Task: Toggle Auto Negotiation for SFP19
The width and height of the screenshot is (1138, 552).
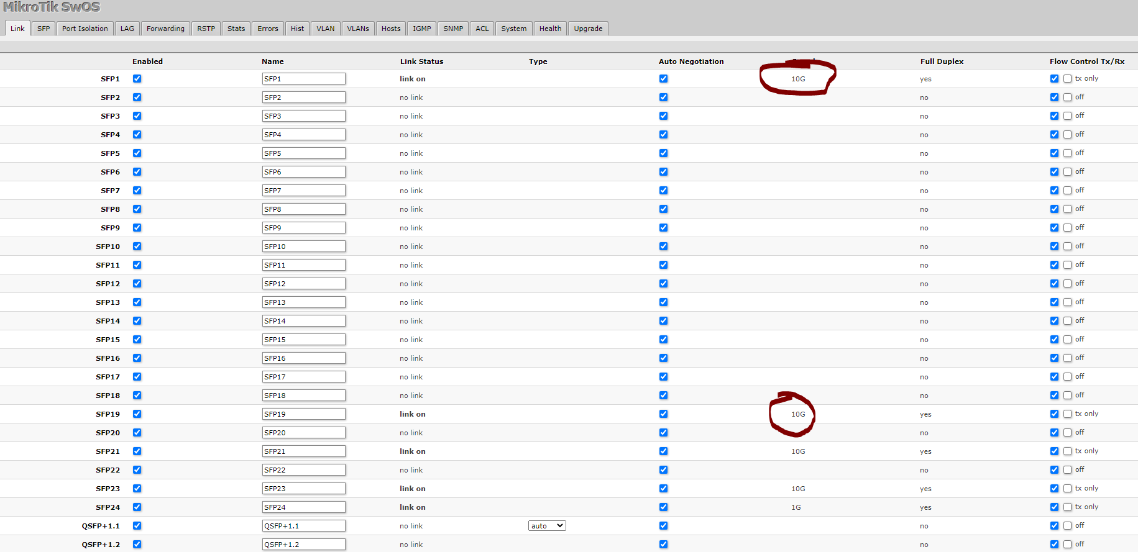Action: pos(663,414)
